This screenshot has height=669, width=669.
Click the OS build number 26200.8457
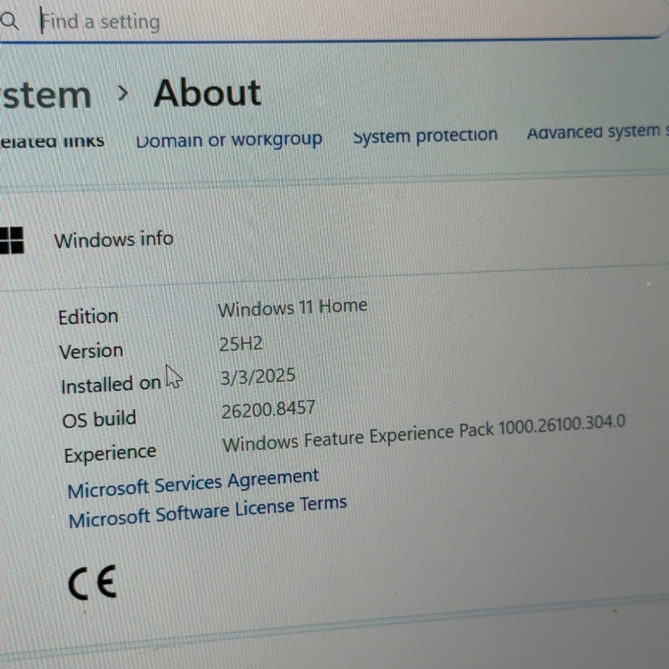tap(268, 409)
